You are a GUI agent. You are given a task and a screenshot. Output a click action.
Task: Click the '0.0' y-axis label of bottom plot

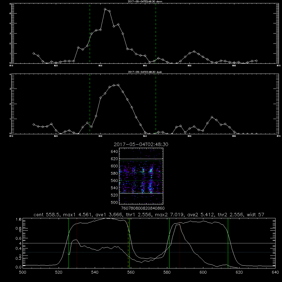(x=19, y=267)
